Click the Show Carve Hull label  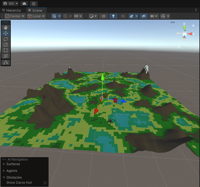click(19, 183)
